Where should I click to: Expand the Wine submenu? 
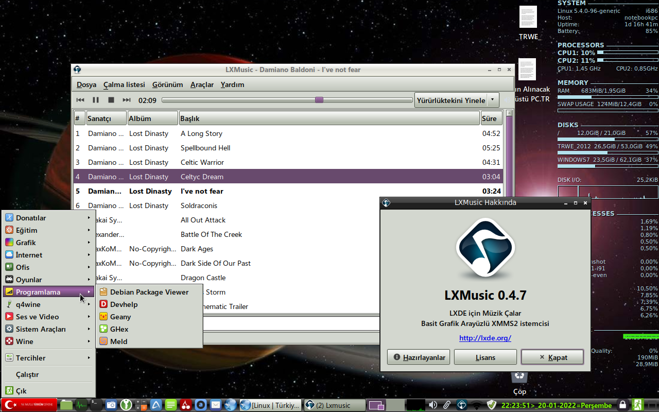pos(49,341)
